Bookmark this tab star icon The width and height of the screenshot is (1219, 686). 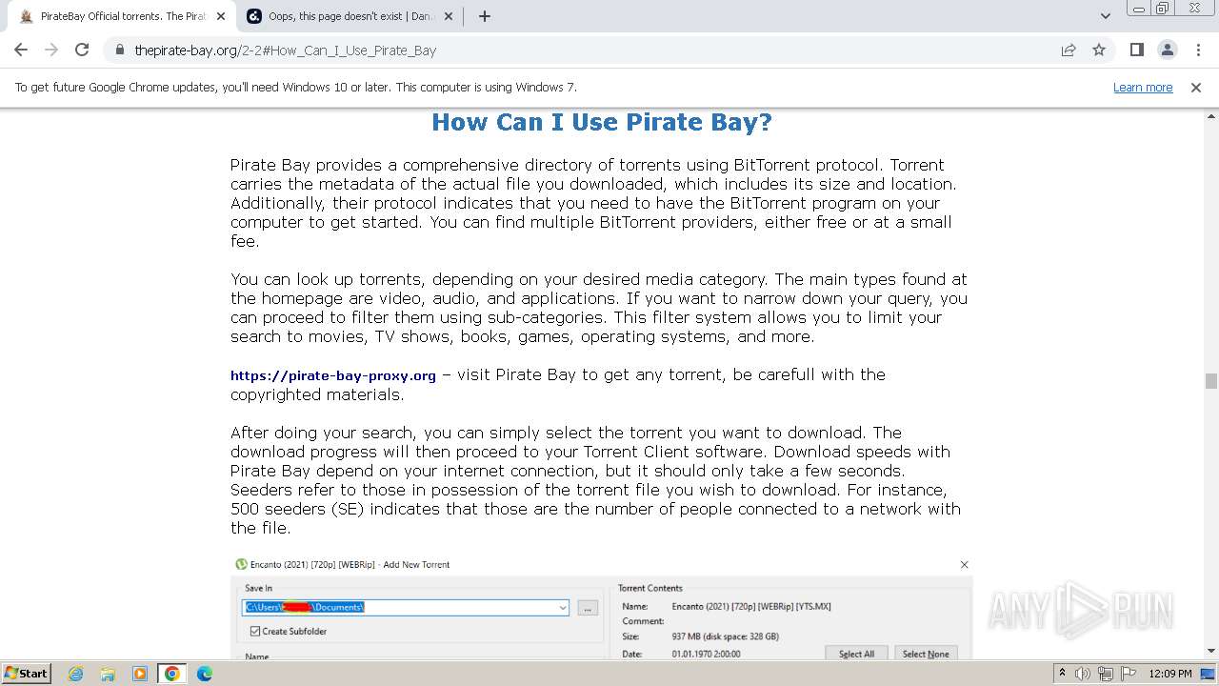1099,50
